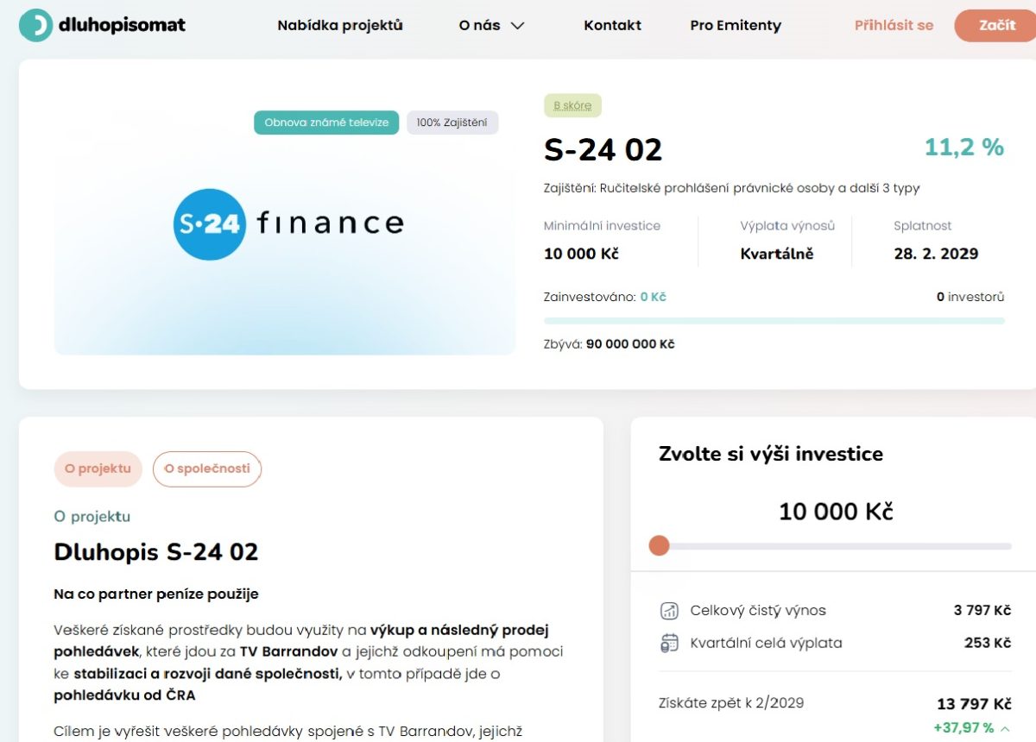Expand the O nás dropdown menu
The height and width of the screenshot is (742, 1036).
point(492,25)
